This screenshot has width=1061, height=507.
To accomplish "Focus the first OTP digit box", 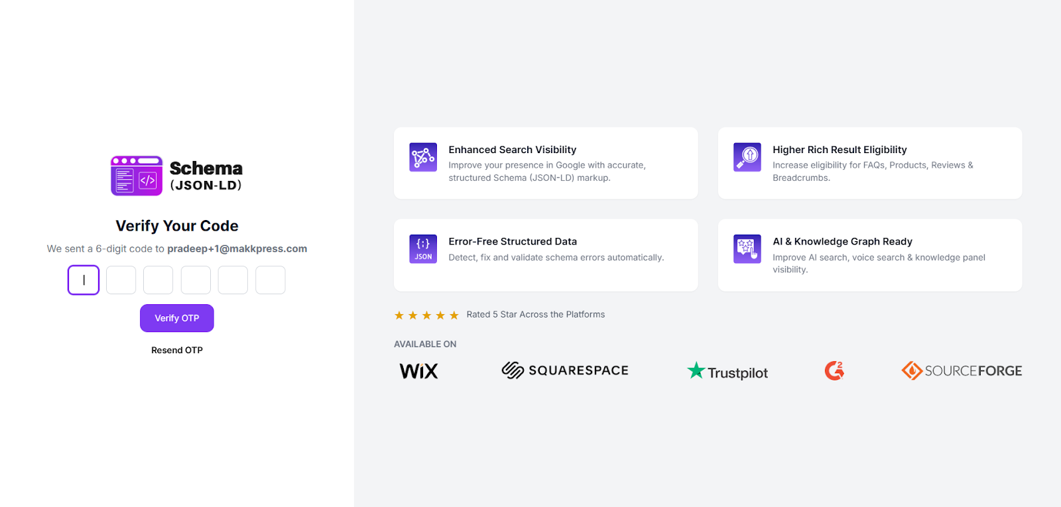I will [x=84, y=280].
